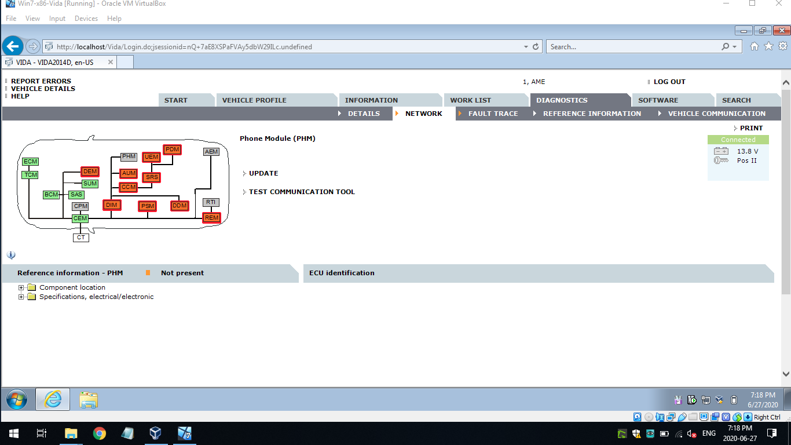
Task: Select the DEM module node
Action: coord(90,172)
